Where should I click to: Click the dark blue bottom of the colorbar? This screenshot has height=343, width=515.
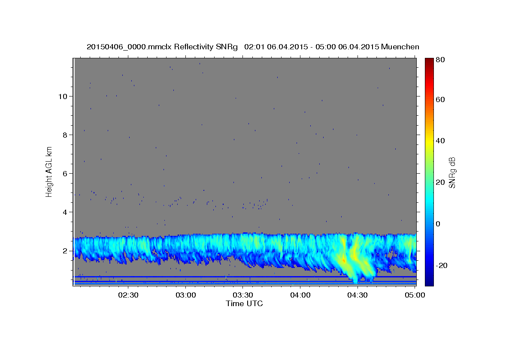point(429,282)
